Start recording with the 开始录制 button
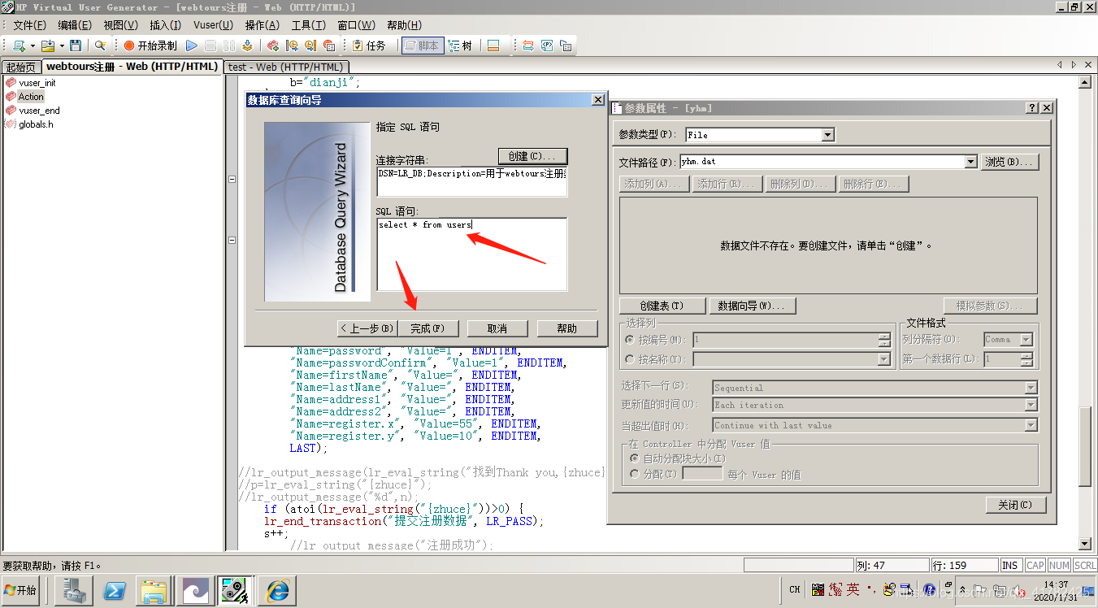1098x608 pixels. coord(150,46)
